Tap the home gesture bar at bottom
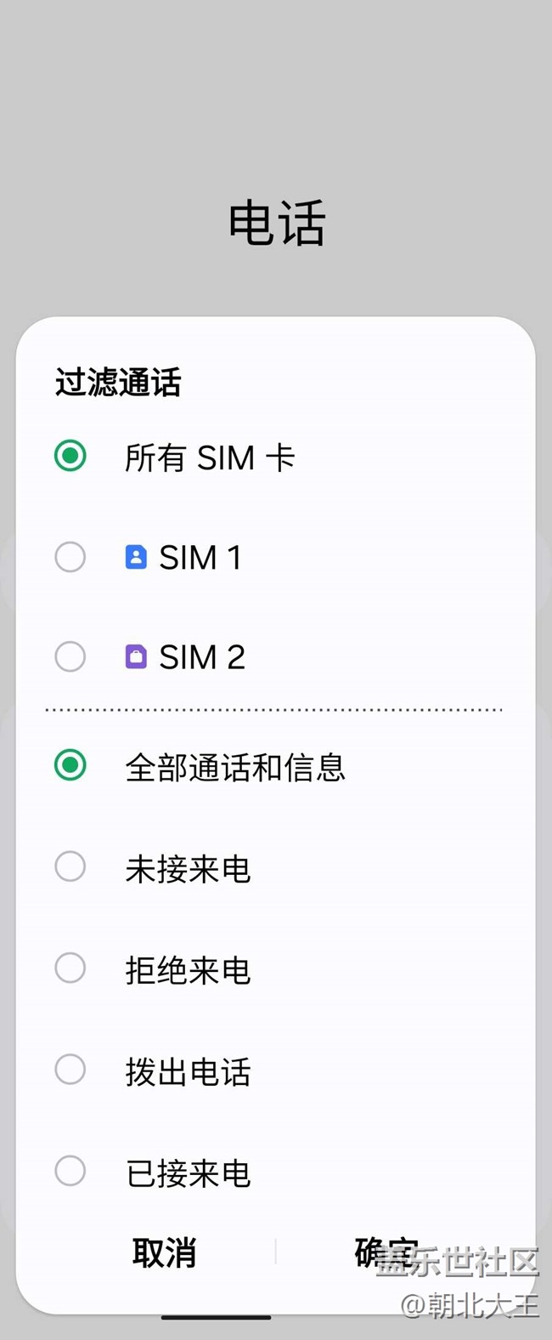 pos(217,1319)
